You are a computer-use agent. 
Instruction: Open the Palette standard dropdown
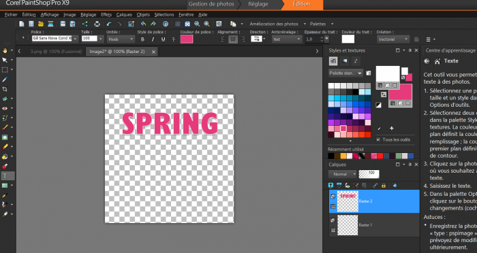[x=345, y=73]
